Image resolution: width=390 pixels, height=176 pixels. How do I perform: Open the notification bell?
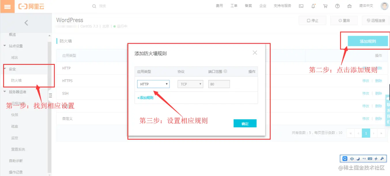tap(313, 6)
